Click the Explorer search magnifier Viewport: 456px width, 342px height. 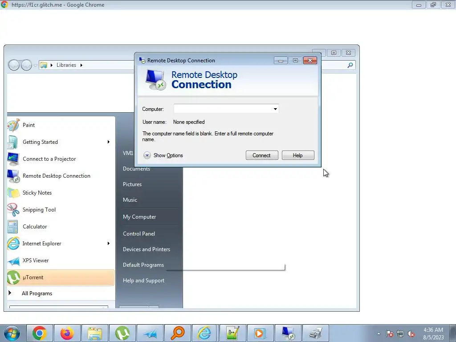[x=350, y=65]
